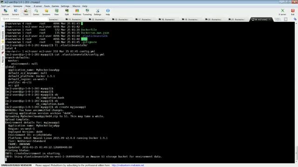
Task: Click the 'Dockerfile' file name in listing
Action: tap(89, 30)
